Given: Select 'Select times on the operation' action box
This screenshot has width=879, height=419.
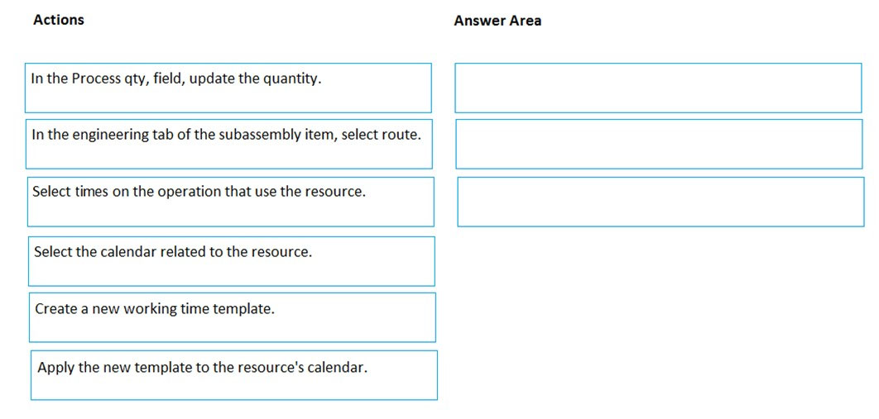Looking at the screenshot, I should (230, 202).
